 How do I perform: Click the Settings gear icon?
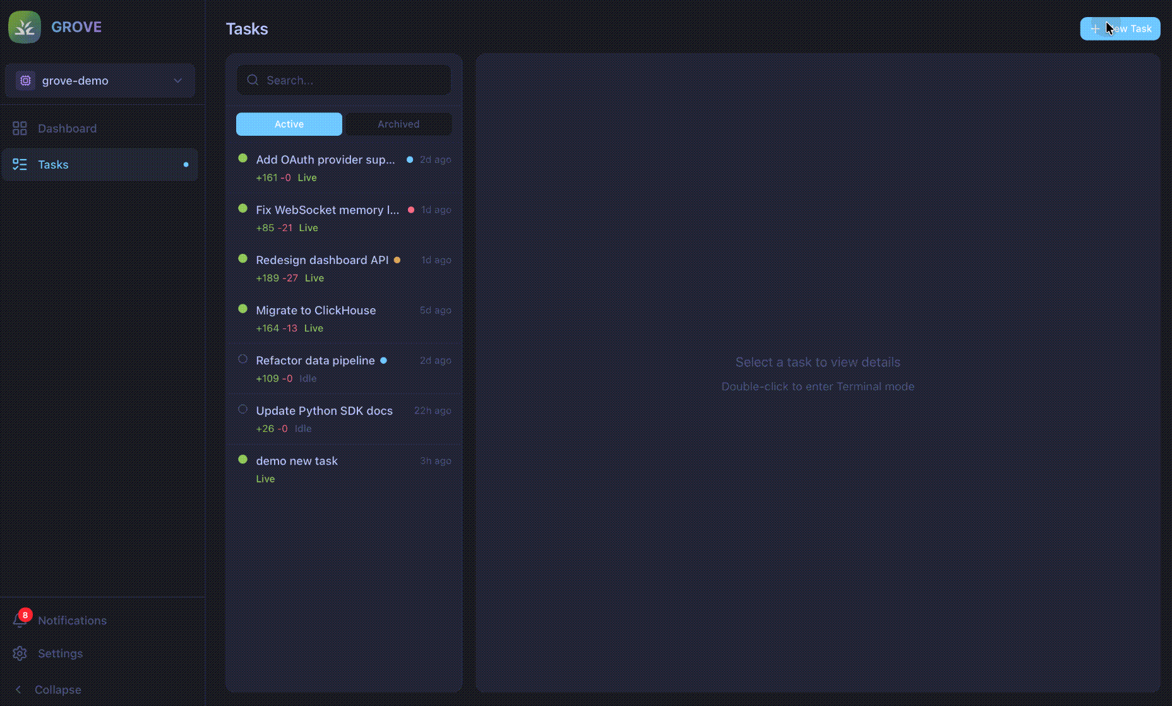(20, 654)
